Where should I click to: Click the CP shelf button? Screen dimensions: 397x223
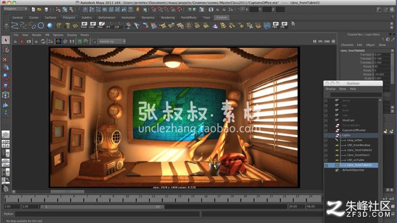point(117,25)
